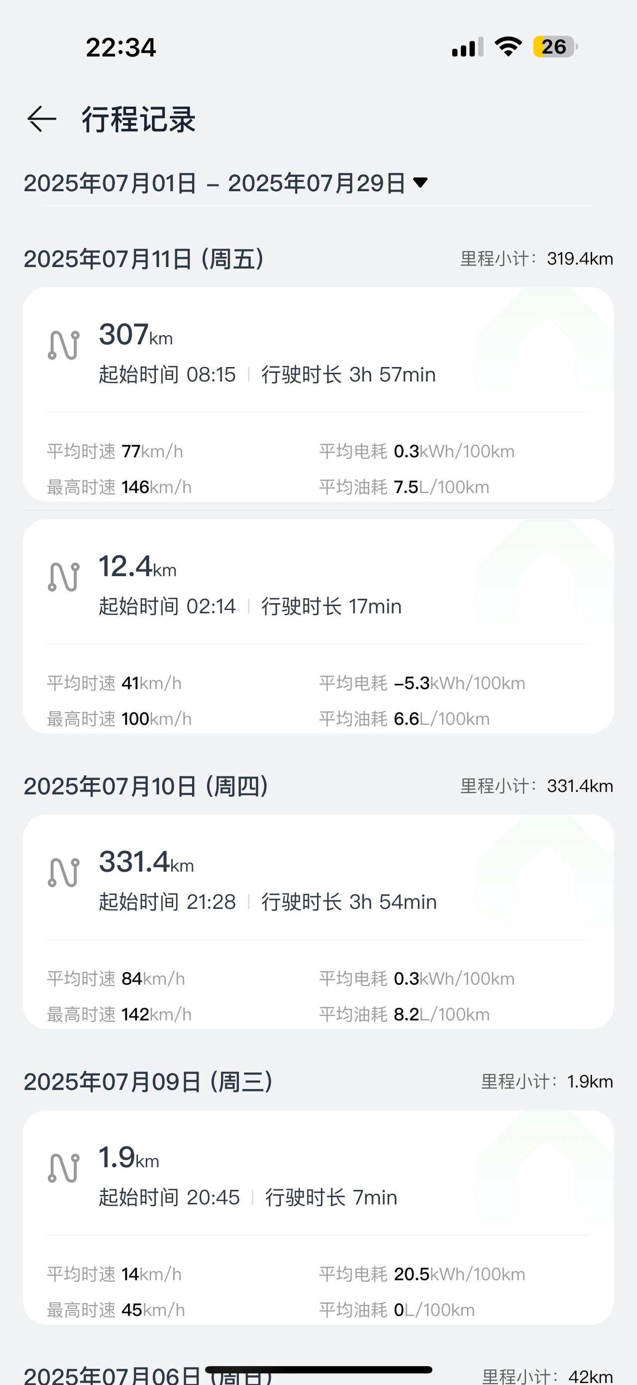Tap the 2025年07月10日 (周四) date header
637x1385 pixels.
tap(145, 786)
